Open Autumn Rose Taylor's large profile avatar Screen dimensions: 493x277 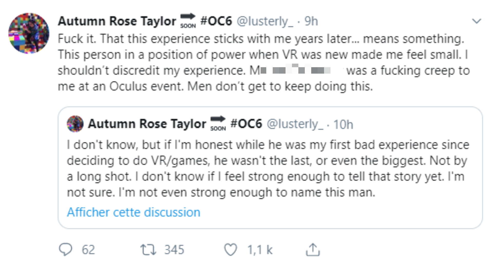29,33
